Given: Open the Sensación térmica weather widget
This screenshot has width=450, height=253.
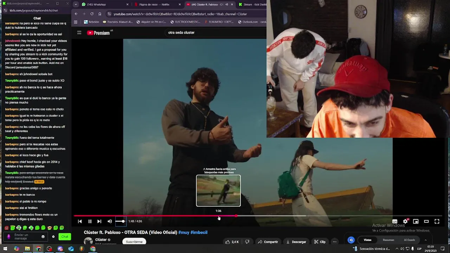Looking at the screenshot, I should click(x=372, y=249).
